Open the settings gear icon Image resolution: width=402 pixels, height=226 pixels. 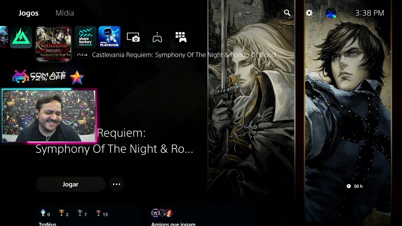pos(309,13)
